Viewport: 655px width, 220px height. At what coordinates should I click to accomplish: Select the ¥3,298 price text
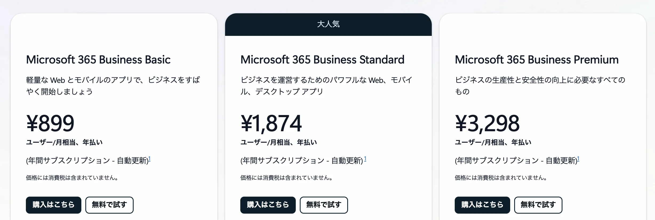click(x=487, y=123)
